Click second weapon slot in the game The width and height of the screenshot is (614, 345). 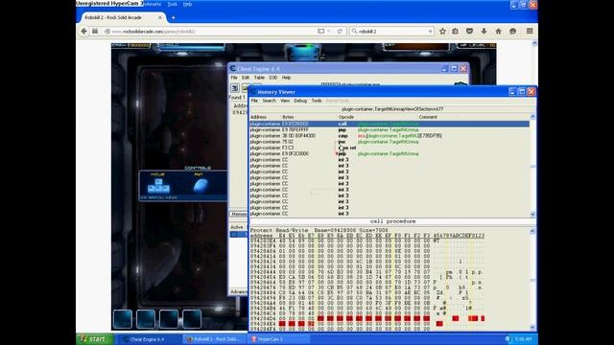pos(146,318)
